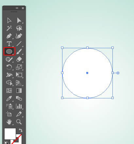Click the bottom-middle bounding box handle

click(x=87, y=98)
